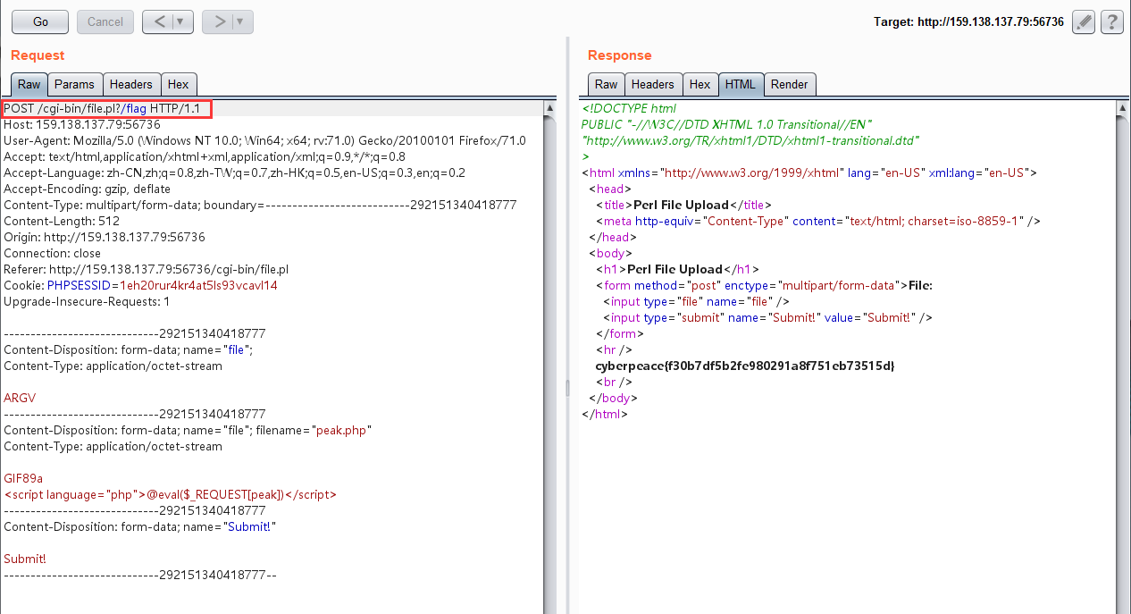The height and width of the screenshot is (614, 1131).
Task: Open the back history dropdown arrow
Action: click(181, 21)
